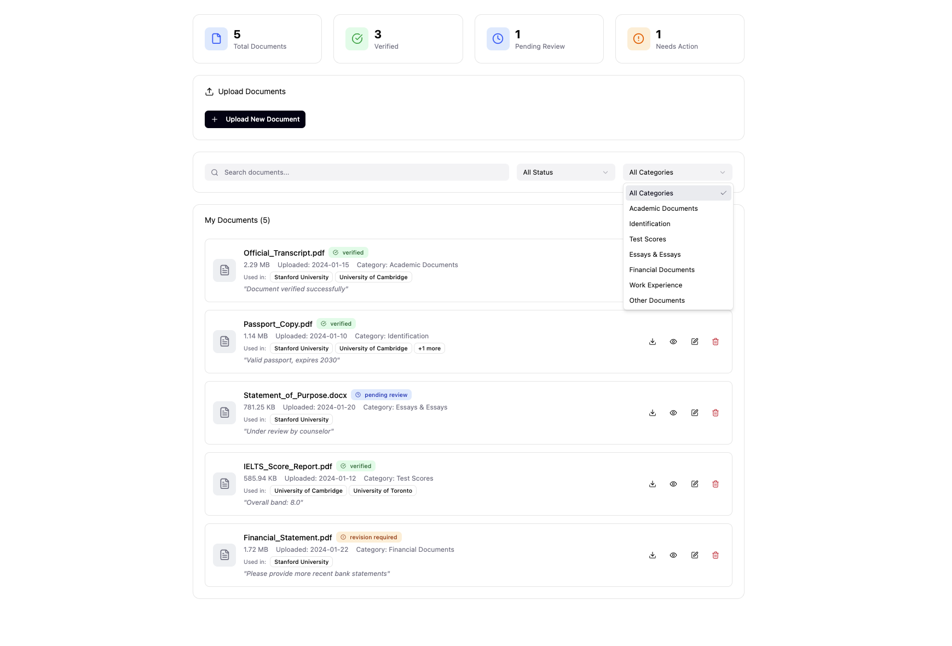Click the Search documents input field
The width and height of the screenshot is (952, 646).
point(357,172)
